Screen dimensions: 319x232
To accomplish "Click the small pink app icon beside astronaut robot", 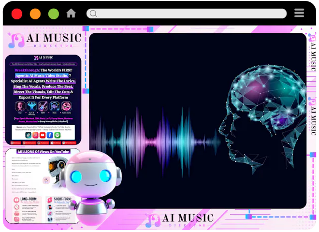I will pyautogui.click(x=46, y=180).
